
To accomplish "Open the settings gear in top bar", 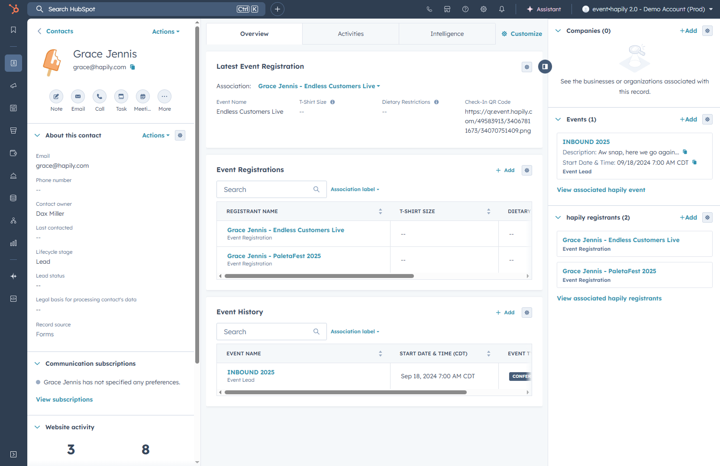I will [484, 9].
